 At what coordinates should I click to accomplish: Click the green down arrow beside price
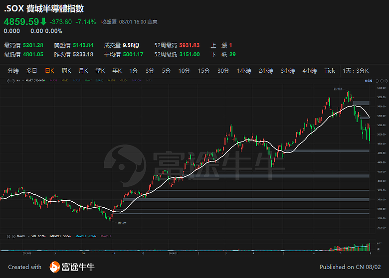point(43,21)
